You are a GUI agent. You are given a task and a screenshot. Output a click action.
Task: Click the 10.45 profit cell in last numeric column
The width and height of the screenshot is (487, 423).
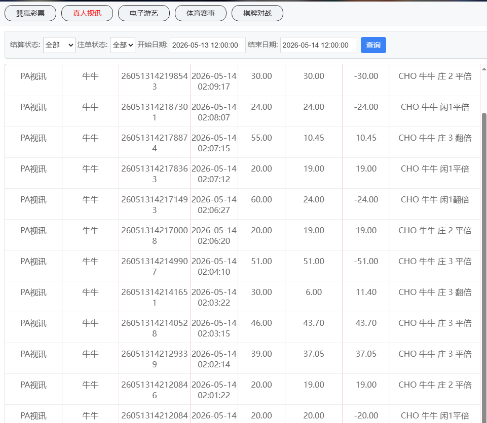[366, 138]
